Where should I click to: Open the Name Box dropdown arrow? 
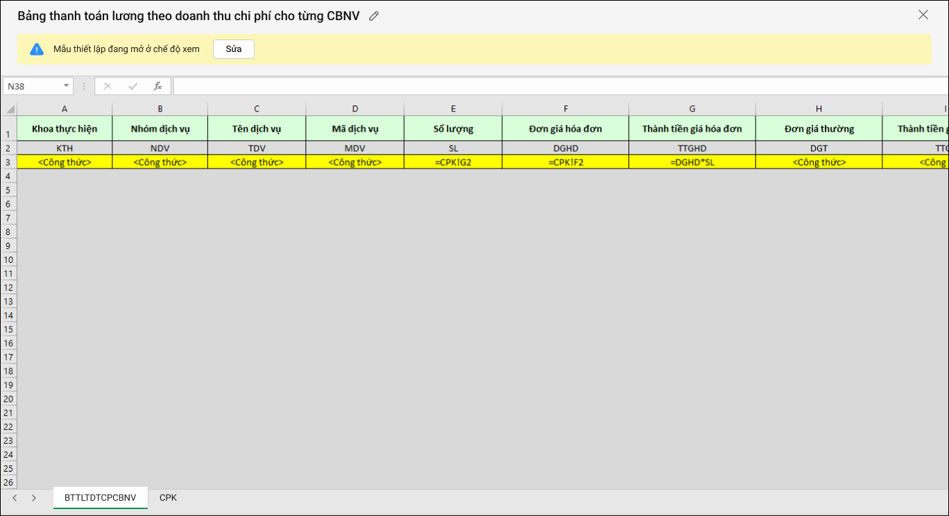coord(67,86)
